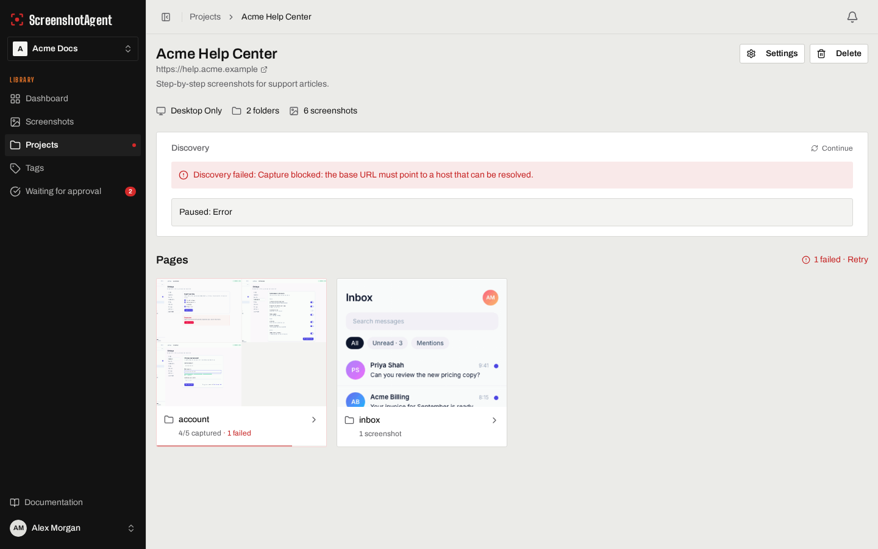Click the Documentation book icon
The height and width of the screenshot is (549, 878).
pyautogui.click(x=15, y=503)
